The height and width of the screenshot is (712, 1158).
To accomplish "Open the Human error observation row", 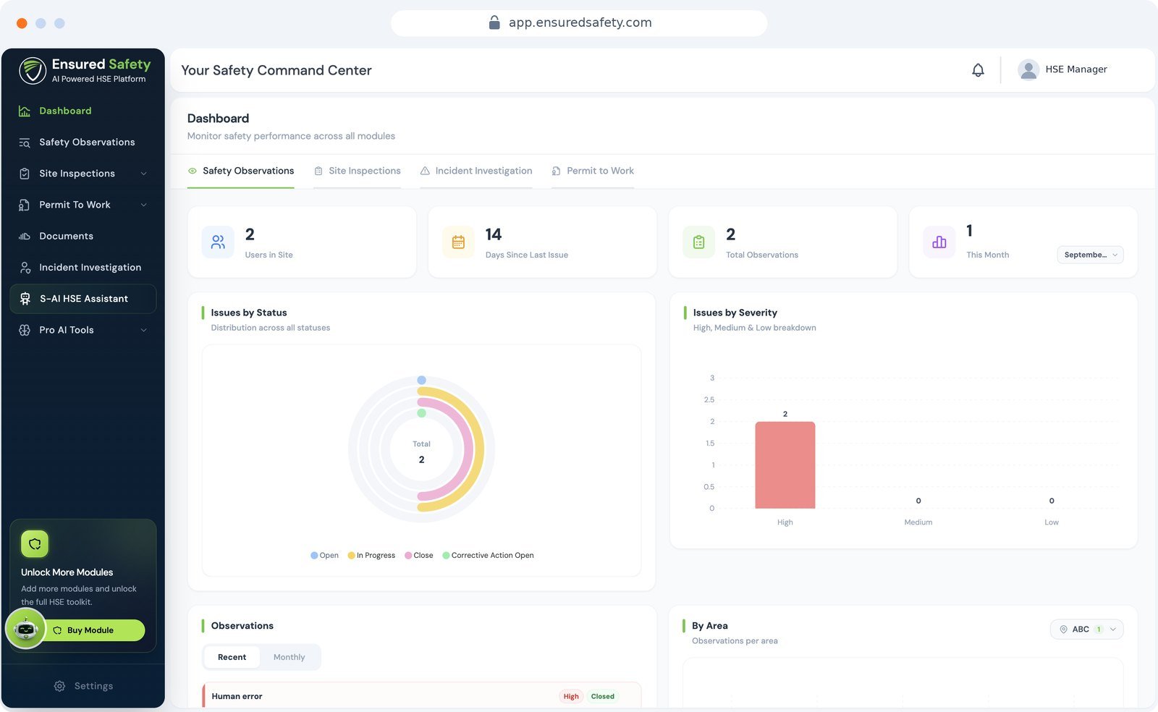I will coord(422,696).
